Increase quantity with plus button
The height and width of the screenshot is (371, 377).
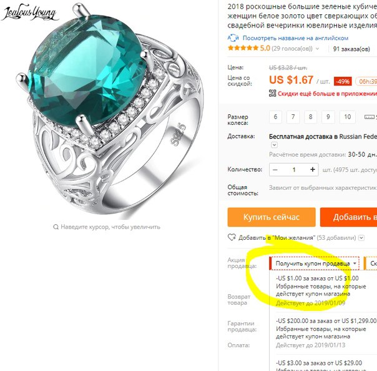pos(313,170)
